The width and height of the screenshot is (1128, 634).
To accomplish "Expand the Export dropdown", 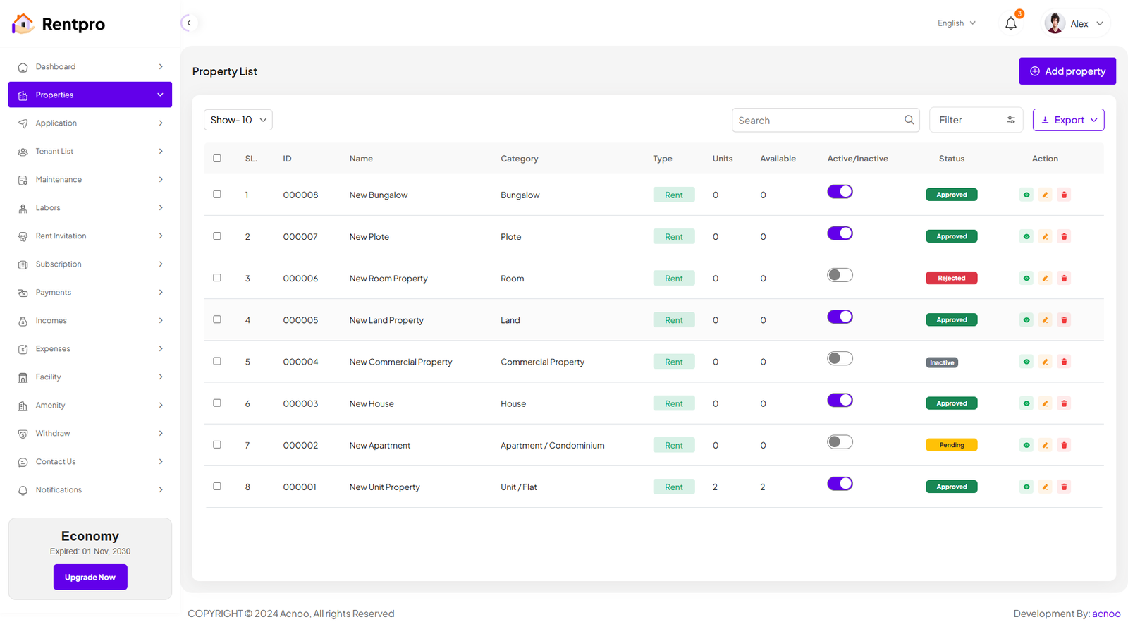I will [1068, 120].
